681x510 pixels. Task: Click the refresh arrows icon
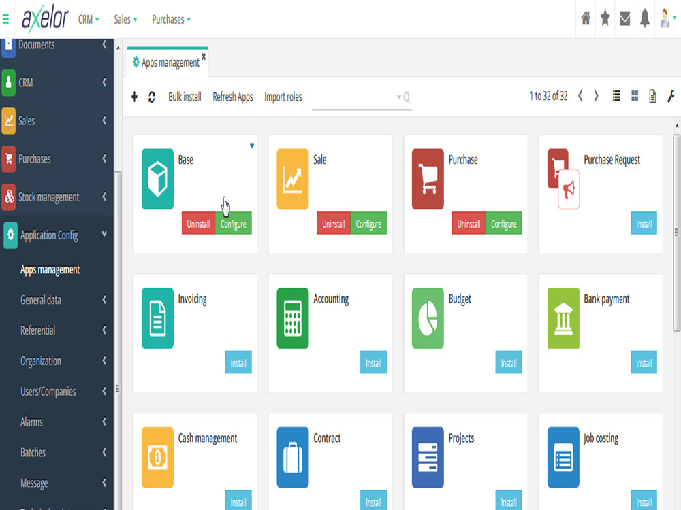(x=152, y=97)
